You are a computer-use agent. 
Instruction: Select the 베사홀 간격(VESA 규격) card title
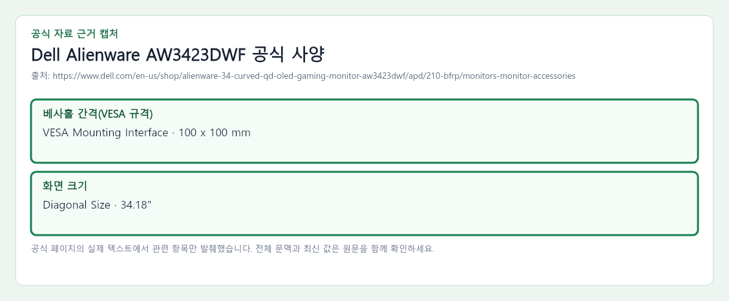(98, 114)
